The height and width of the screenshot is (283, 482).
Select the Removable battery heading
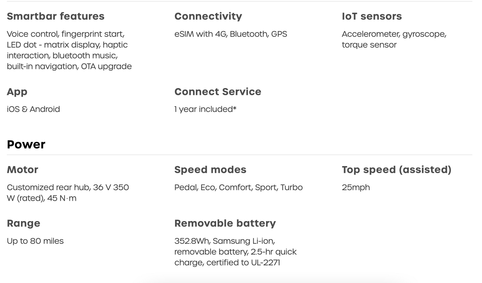(225, 223)
